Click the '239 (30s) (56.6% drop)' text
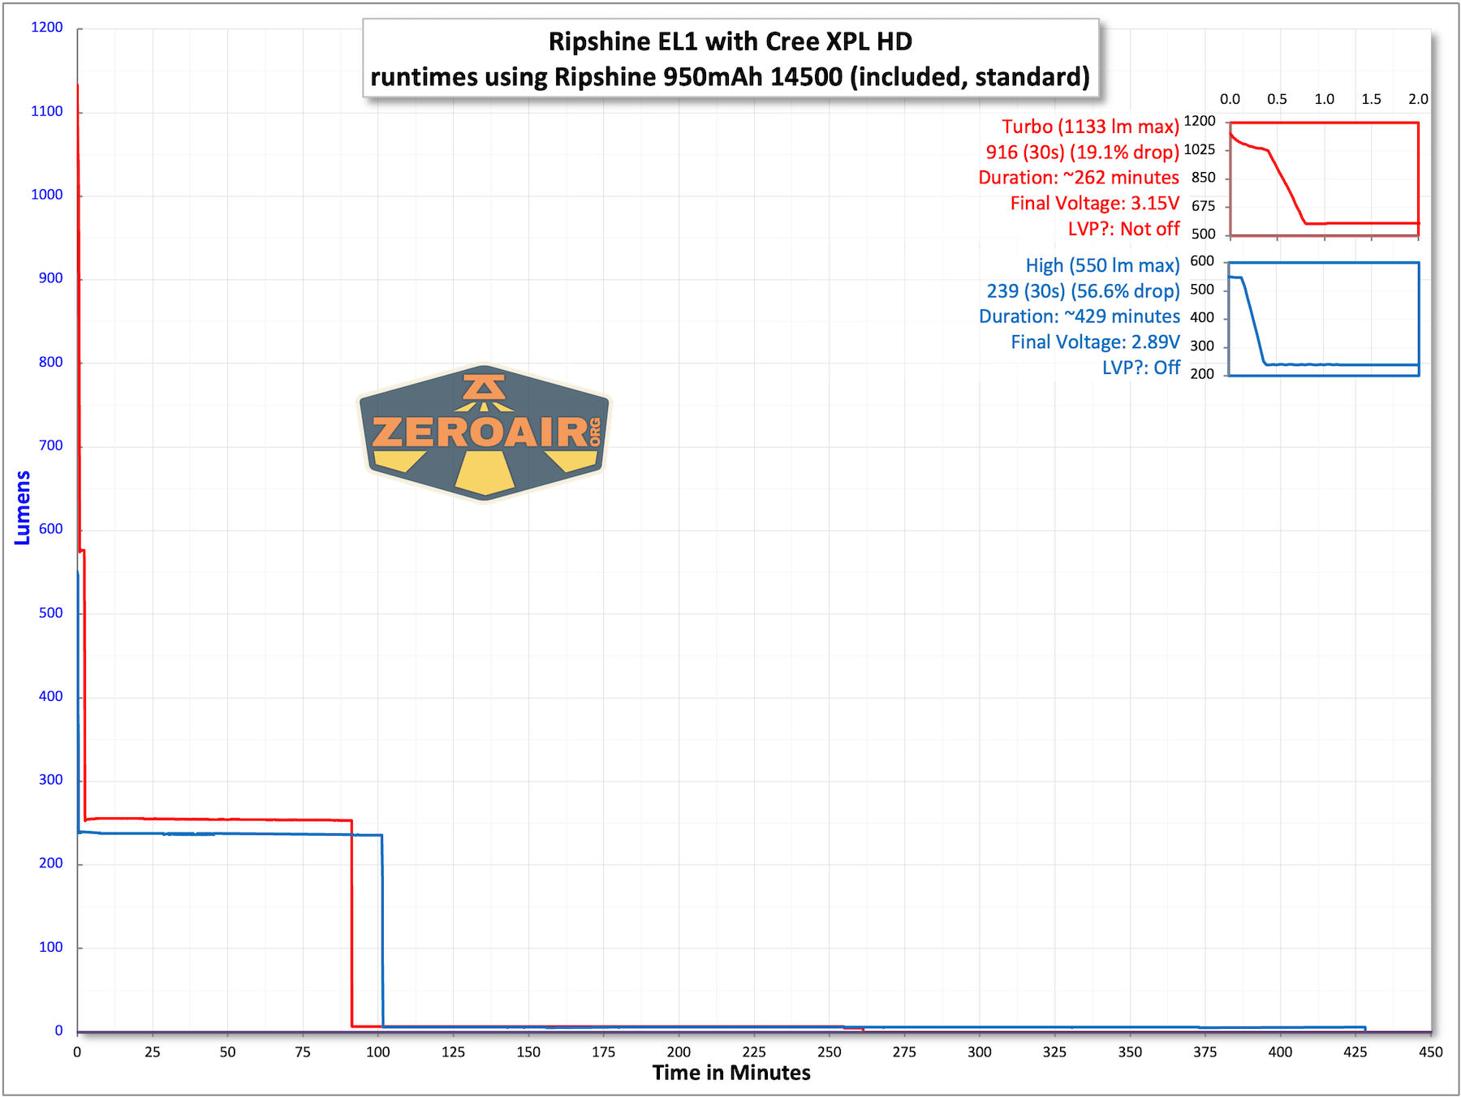 click(x=1083, y=291)
